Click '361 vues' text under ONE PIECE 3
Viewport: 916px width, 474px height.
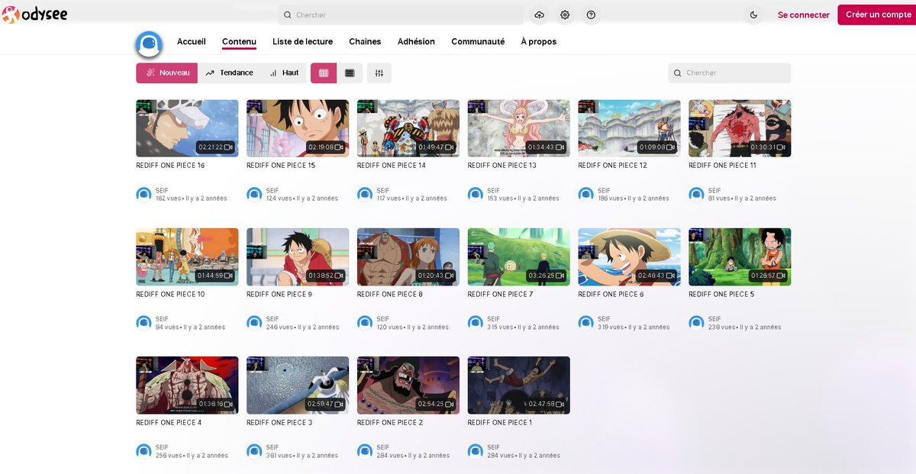279,456
